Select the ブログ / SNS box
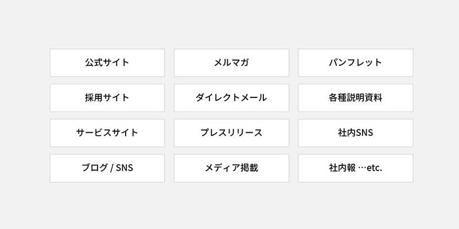 click(107, 168)
